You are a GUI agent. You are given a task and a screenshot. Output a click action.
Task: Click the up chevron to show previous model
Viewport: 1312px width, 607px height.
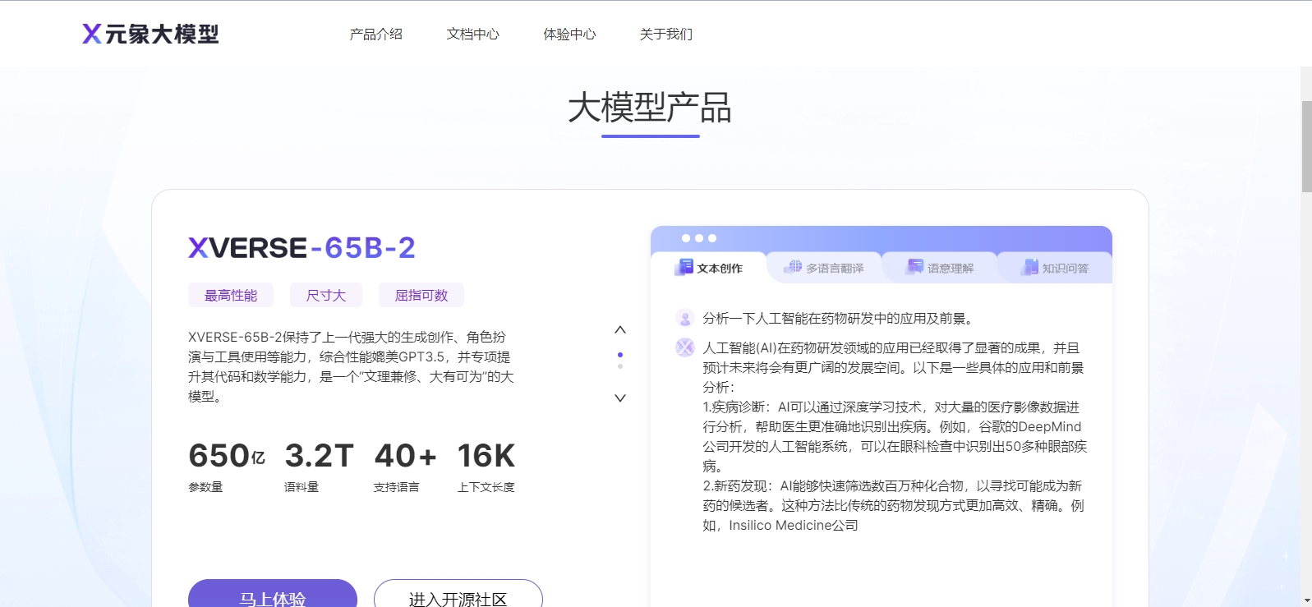coord(620,330)
